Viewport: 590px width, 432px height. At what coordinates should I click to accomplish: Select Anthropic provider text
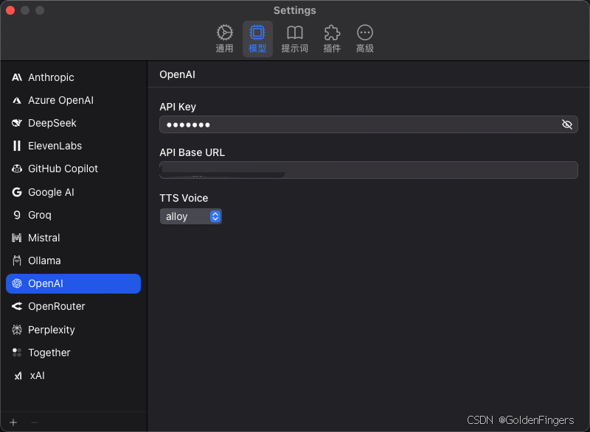[51, 77]
